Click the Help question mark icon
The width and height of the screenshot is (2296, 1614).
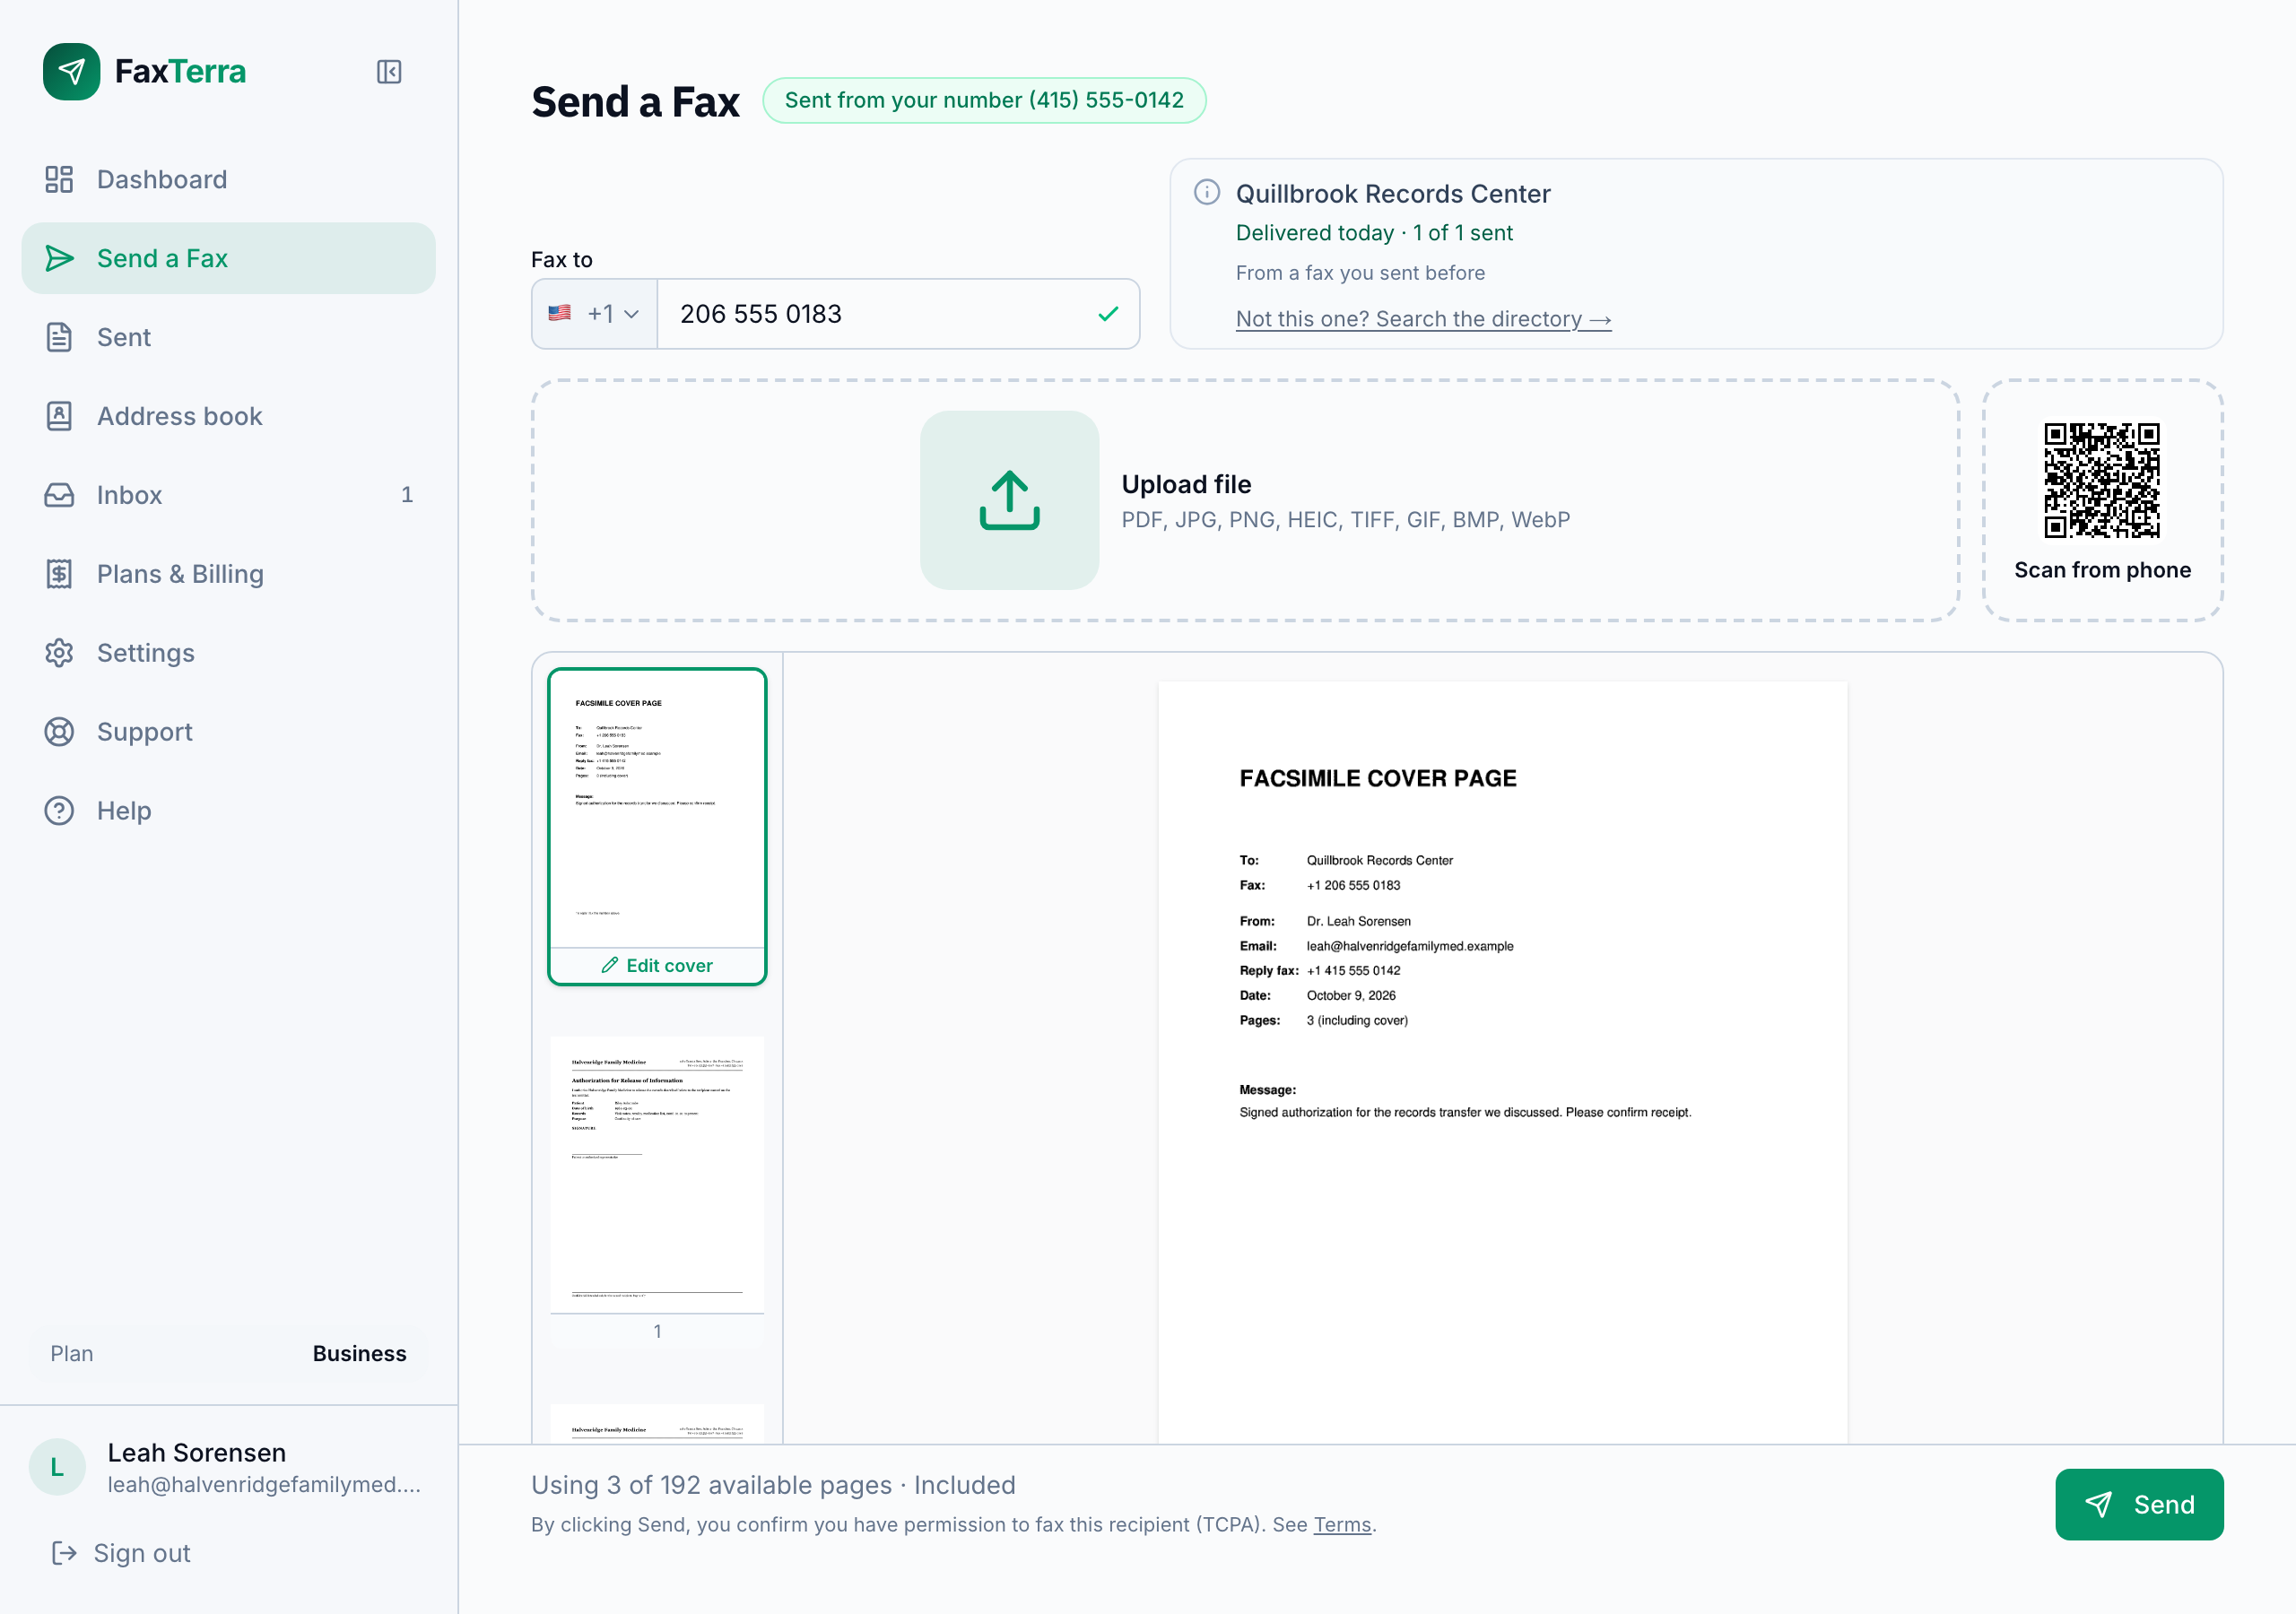[59, 811]
